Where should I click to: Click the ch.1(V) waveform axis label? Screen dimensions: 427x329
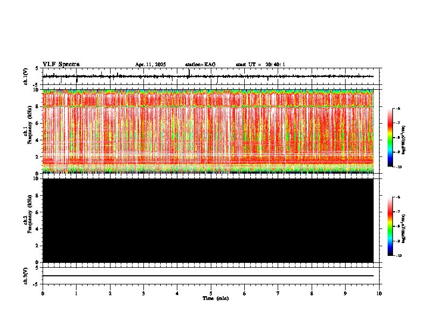26,76
